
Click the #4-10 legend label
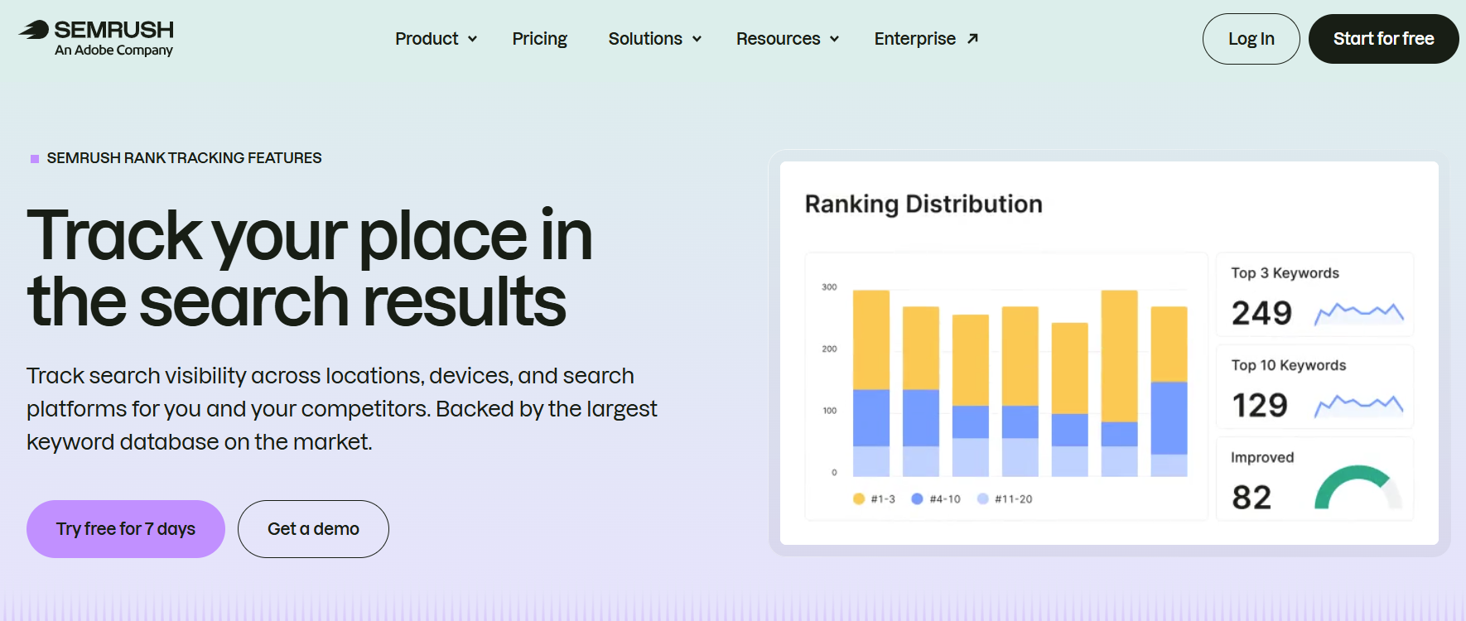945,499
